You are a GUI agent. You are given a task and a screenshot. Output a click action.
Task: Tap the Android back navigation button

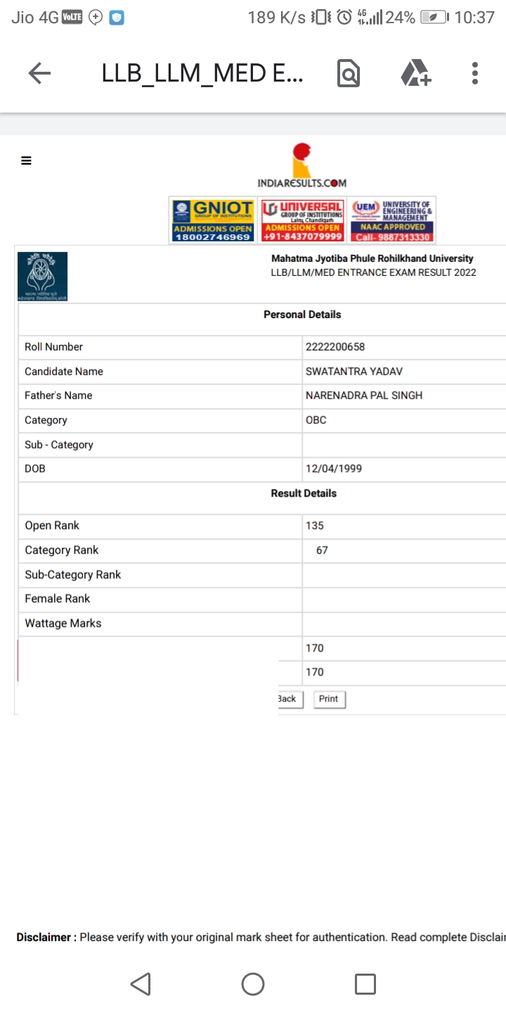pyautogui.click(x=141, y=984)
